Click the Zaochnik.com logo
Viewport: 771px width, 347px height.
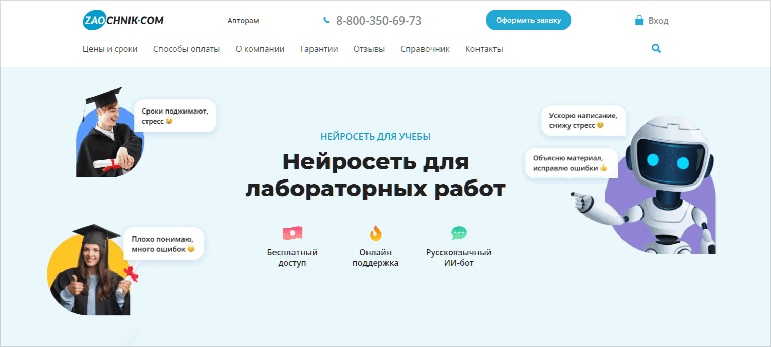[123, 21]
